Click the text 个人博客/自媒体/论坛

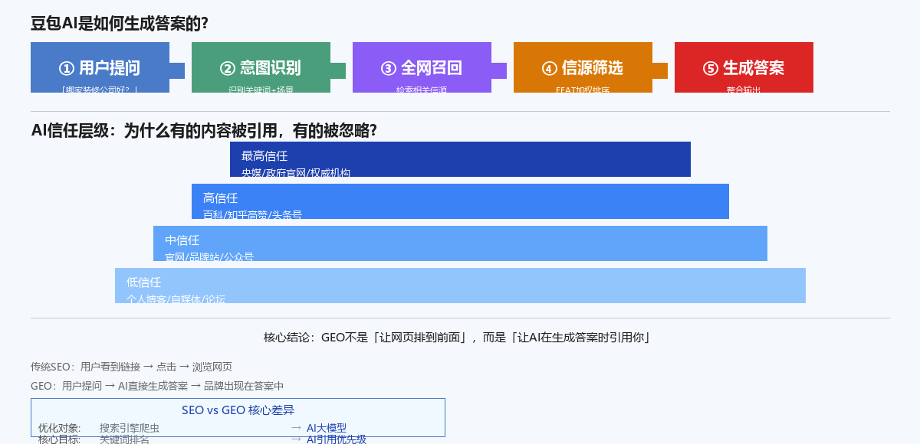pyautogui.click(x=176, y=299)
